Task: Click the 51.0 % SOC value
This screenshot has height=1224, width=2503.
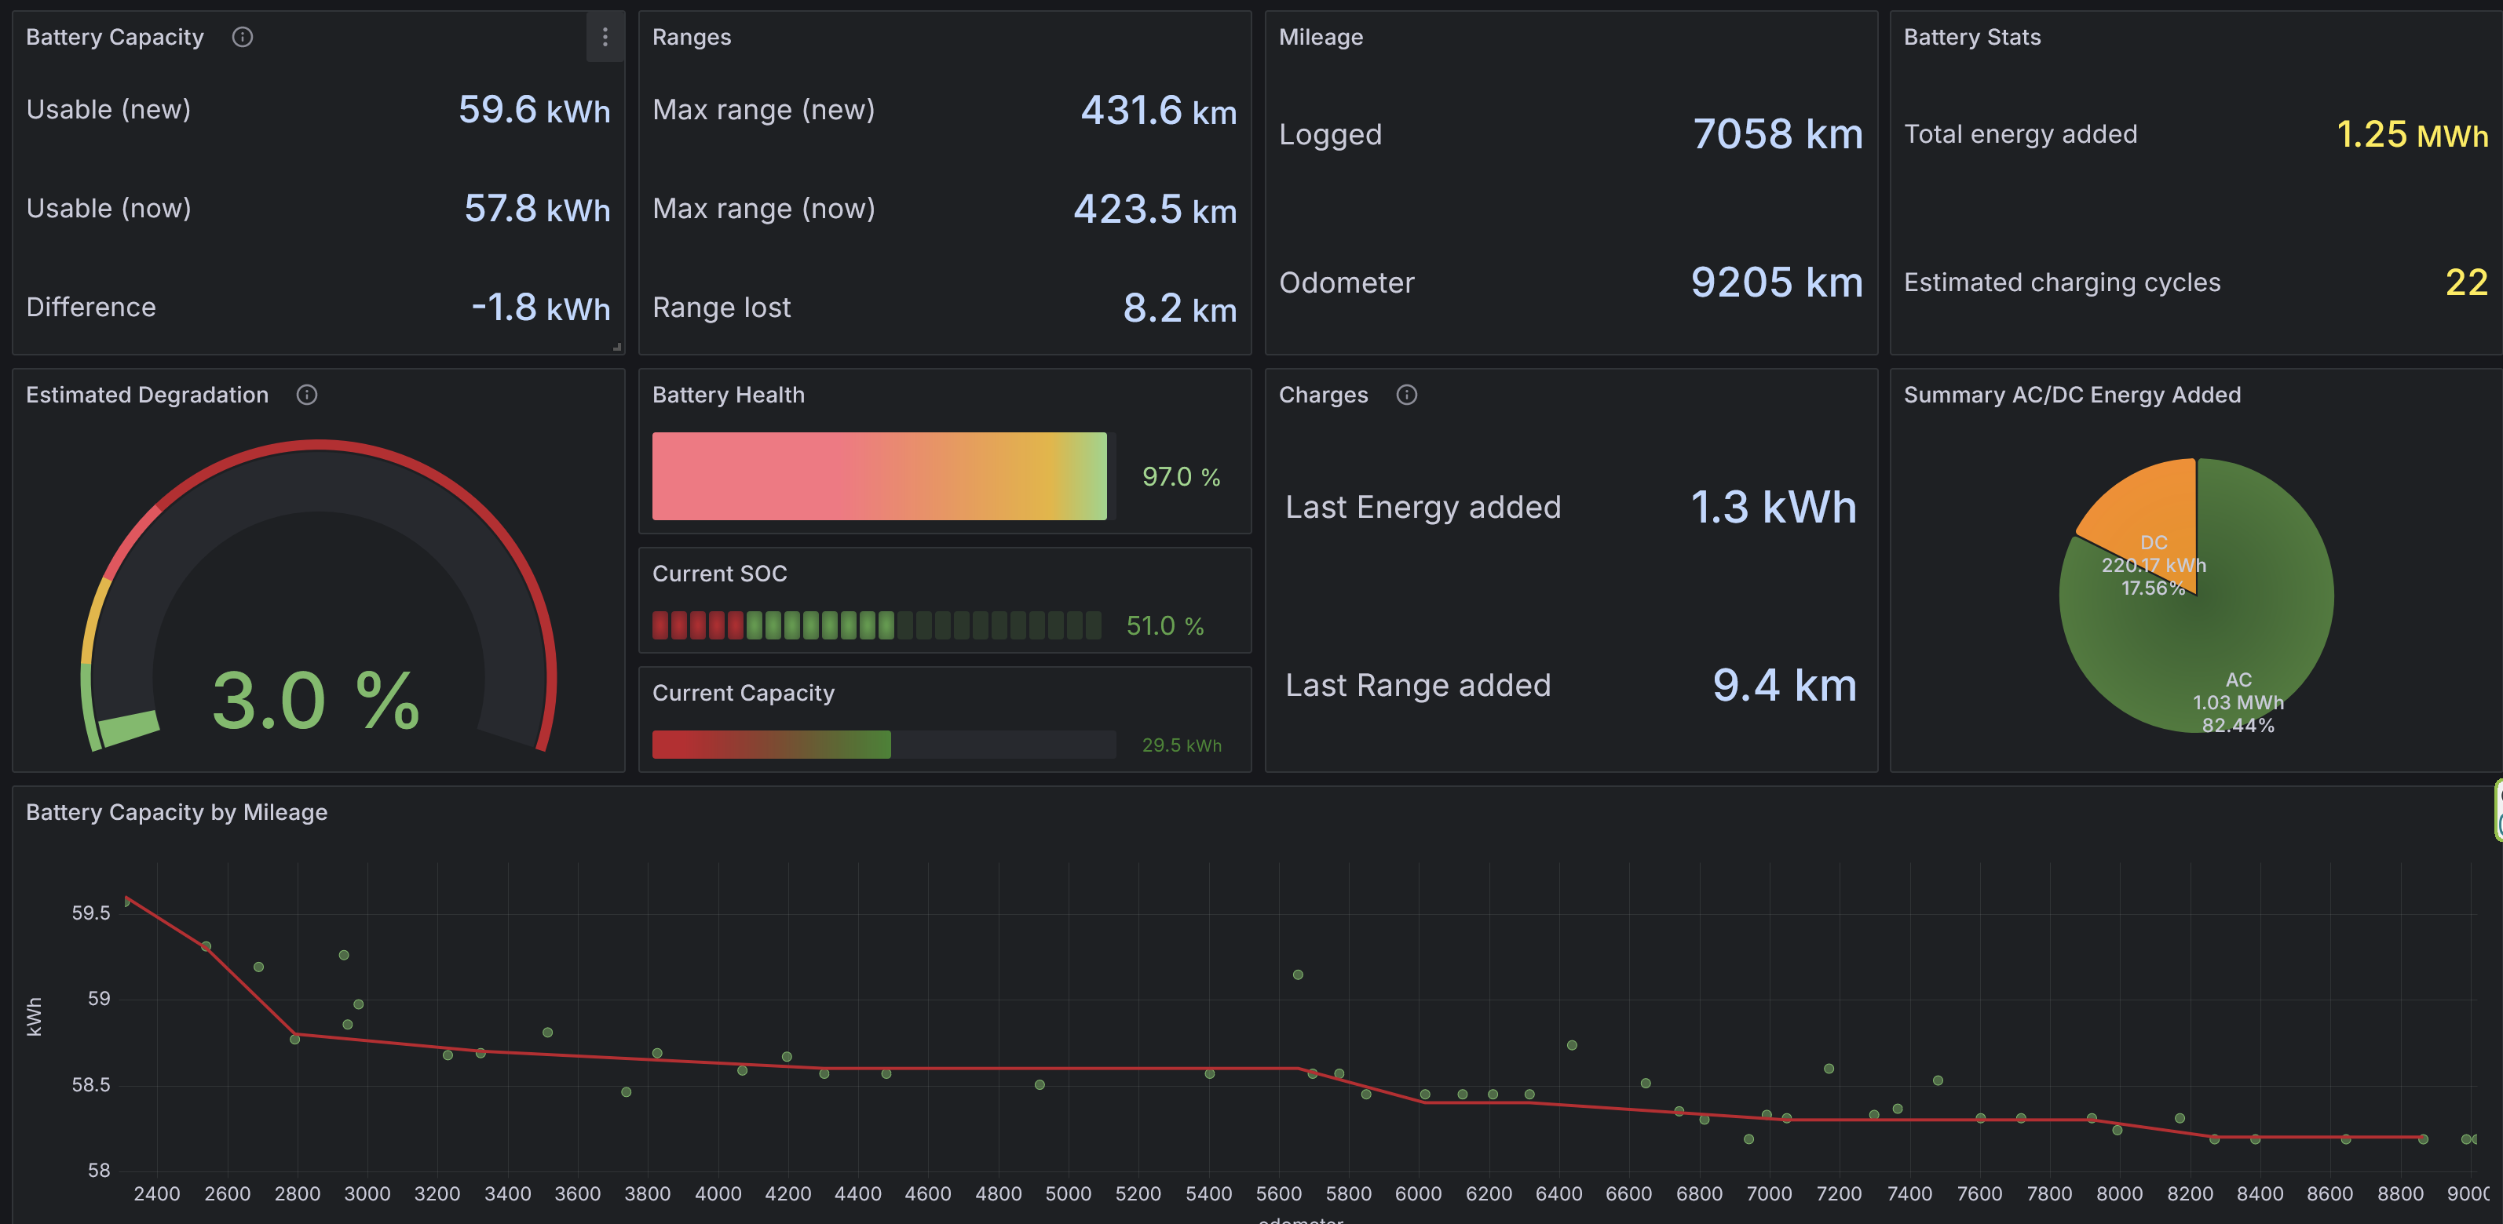Action: 1164,626
